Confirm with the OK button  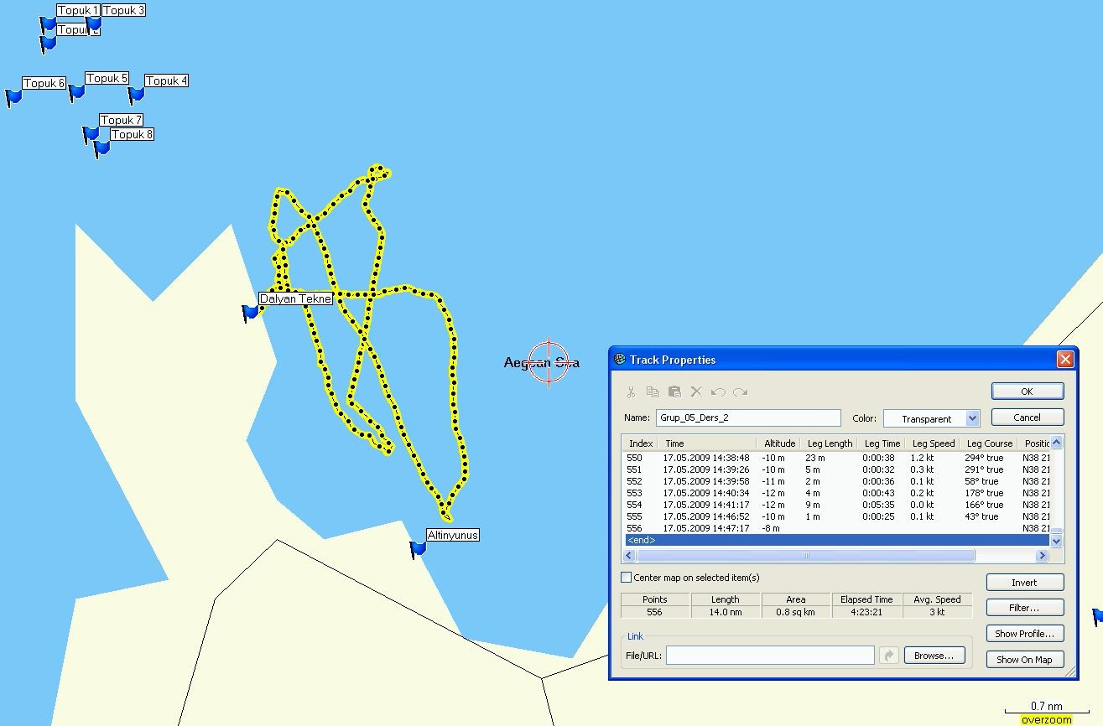click(1028, 392)
